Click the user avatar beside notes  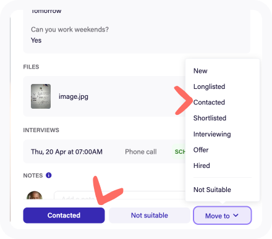point(35,195)
